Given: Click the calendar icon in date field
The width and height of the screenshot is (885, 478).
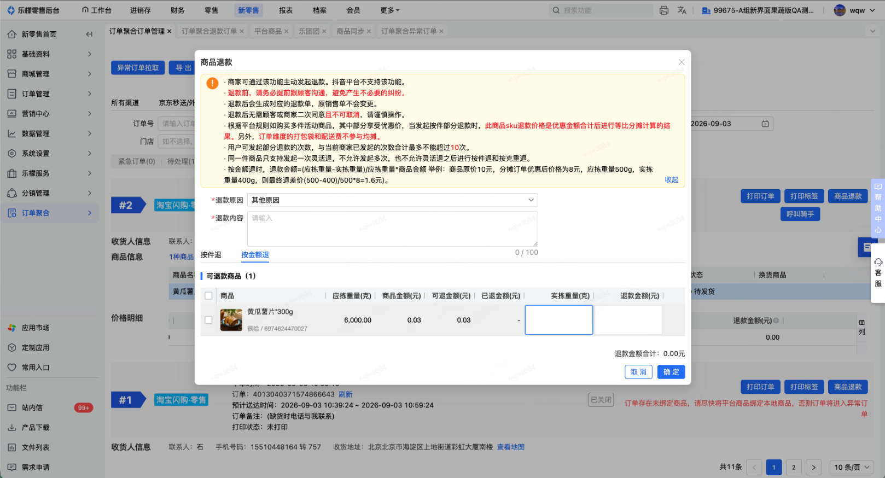Looking at the screenshot, I should pos(765,124).
